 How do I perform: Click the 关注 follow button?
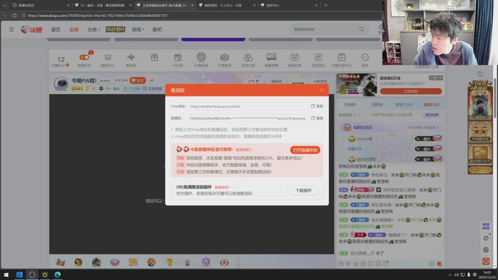pos(138,81)
